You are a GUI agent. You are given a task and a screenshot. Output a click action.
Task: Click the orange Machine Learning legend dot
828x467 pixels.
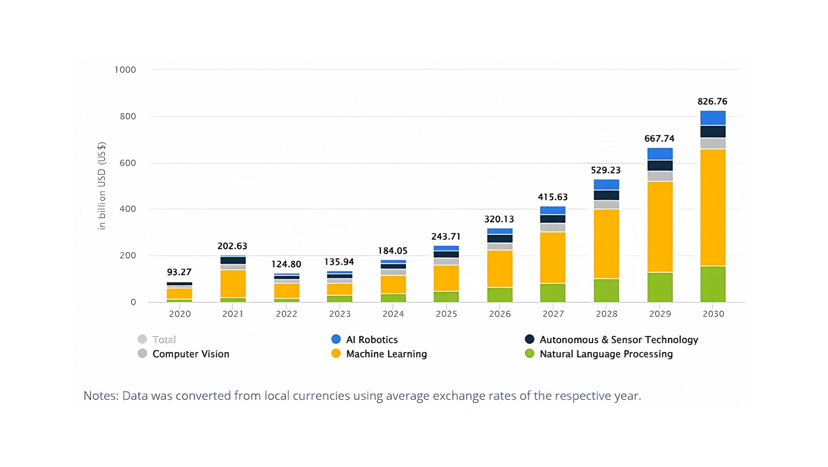tap(336, 353)
